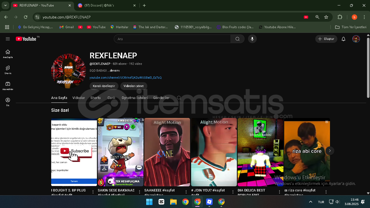Switch to the Oynatma listeleri tab
The width and height of the screenshot is (370, 208).
pos(135,98)
